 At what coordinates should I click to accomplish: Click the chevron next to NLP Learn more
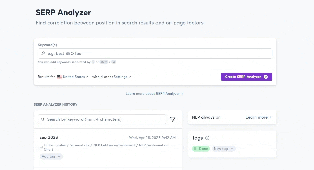(x=270, y=117)
